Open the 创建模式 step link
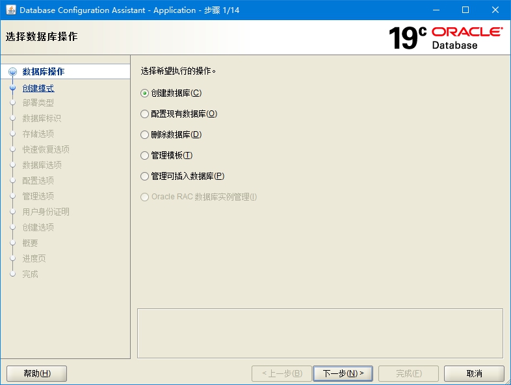This screenshot has width=511, height=385. 38,88
